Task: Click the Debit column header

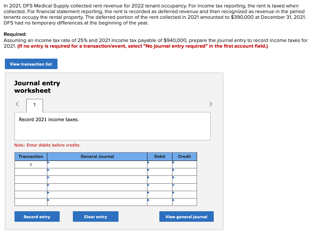Action: point(160,157)
